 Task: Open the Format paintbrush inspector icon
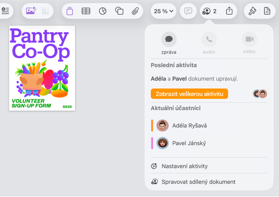252,11
